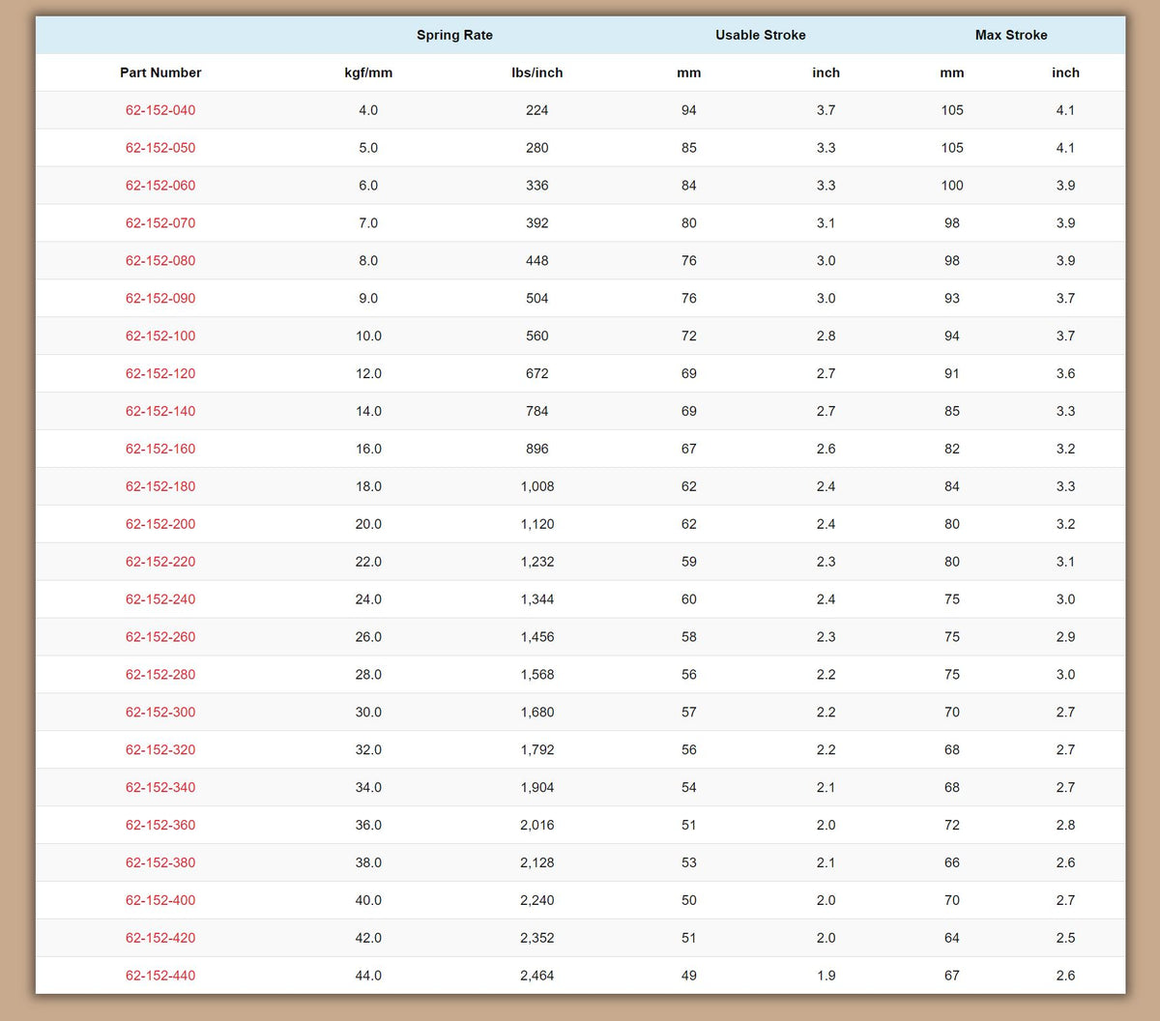
Task: Click the 62-152-050 part link
Action: [160, 148]
